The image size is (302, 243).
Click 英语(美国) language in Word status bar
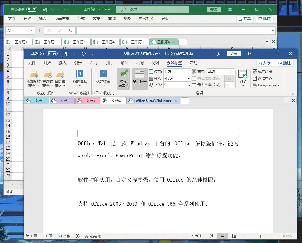(93, 236)
